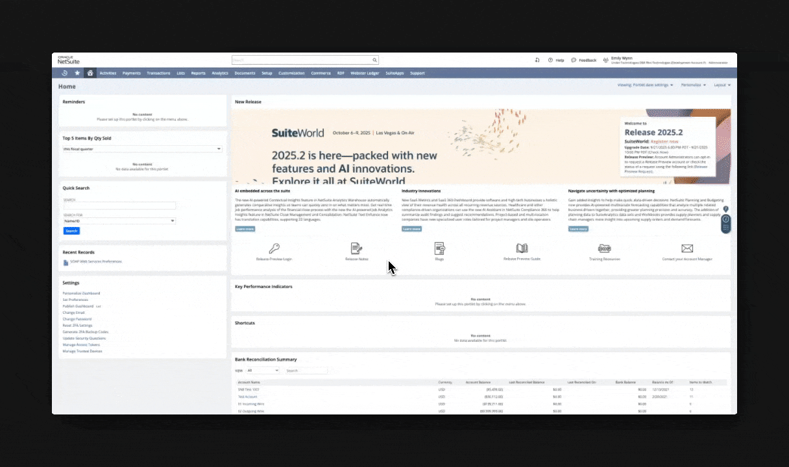This screenshot has height=467, width=789.
Task: Click the envelope icon to contact your Account Manager
Action: point(687,248)
